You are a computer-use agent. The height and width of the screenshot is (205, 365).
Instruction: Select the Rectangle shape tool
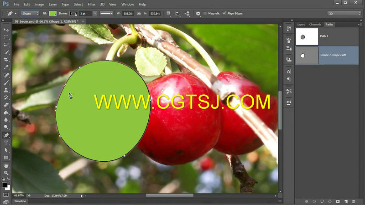point(6,157)
